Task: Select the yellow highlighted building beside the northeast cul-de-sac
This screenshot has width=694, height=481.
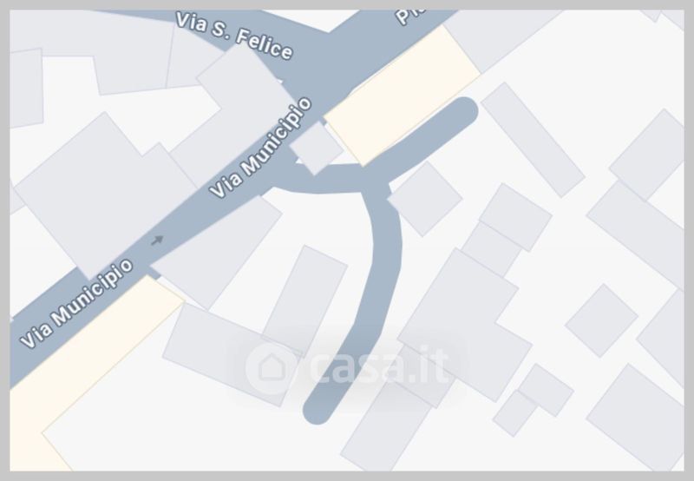Action: coord(403,96)
